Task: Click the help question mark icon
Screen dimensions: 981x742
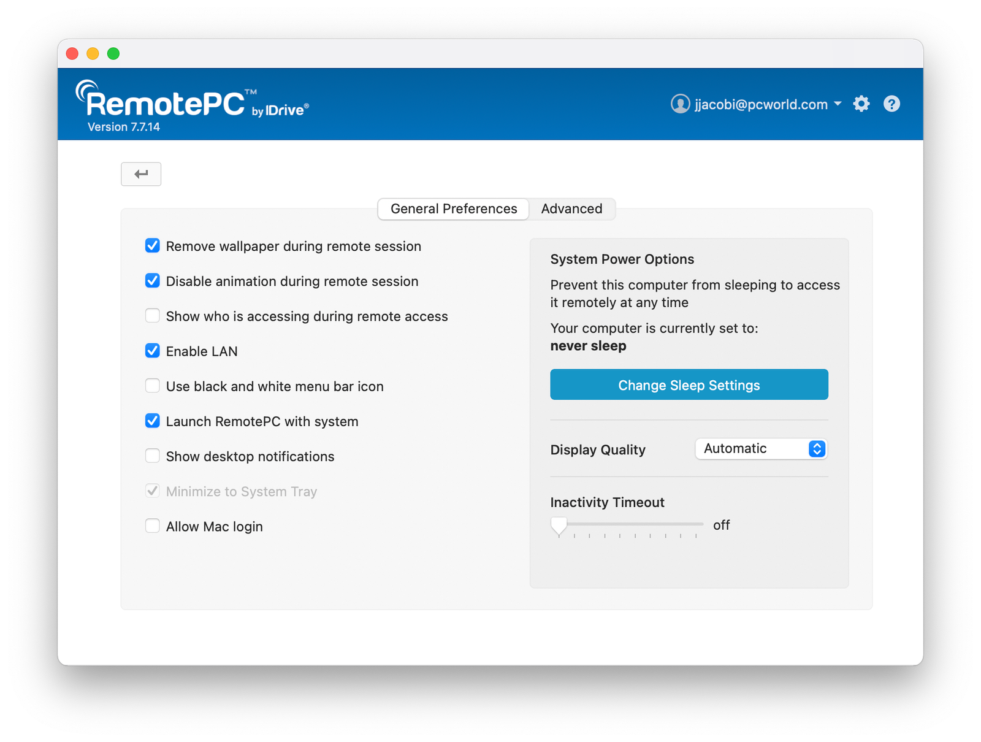Action: click(891, 104)
